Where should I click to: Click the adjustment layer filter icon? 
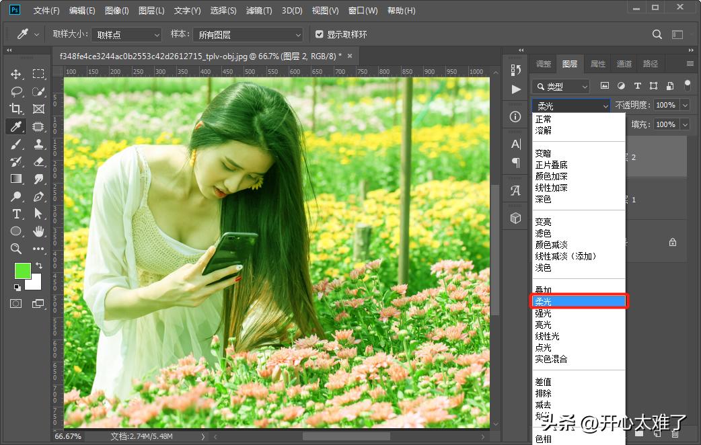(622, 86)
